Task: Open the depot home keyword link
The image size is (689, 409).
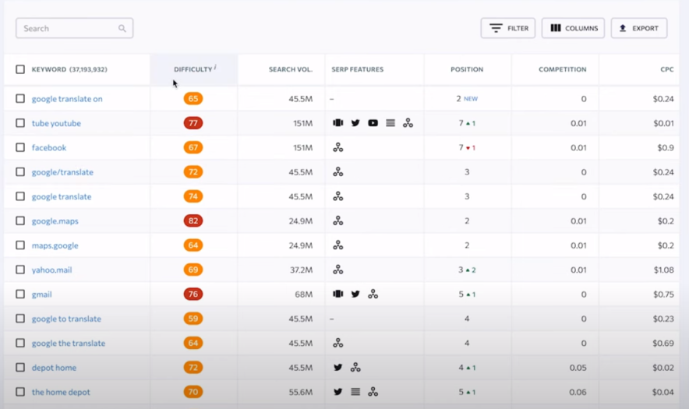Action: [x=54, y=368]
